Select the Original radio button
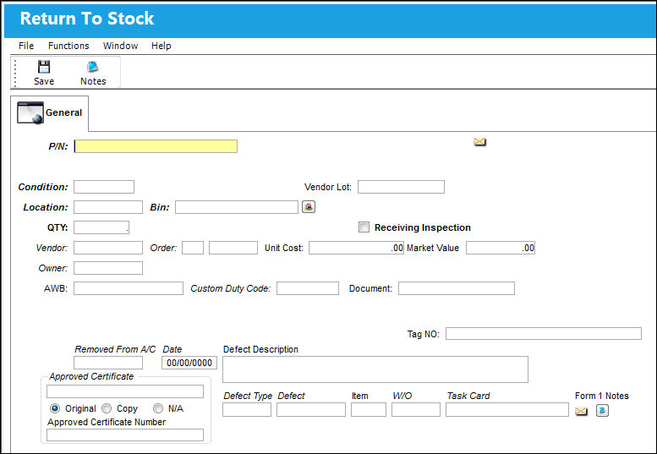The width and height of the screenshot is (657, 454). point(54,408)
